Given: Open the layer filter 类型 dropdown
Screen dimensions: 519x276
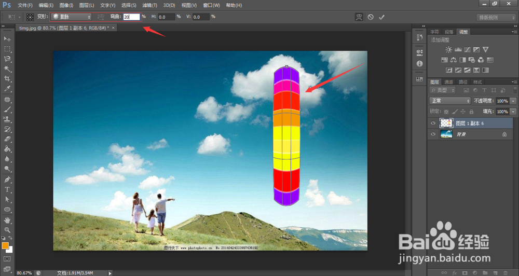Looking at the screenshot, I should coord(443,90).
